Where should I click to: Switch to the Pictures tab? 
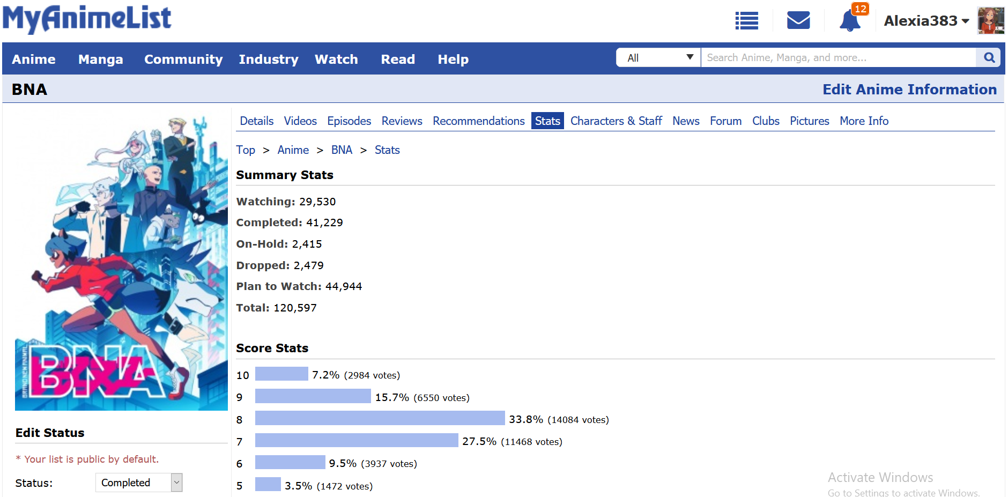point(809,121)
